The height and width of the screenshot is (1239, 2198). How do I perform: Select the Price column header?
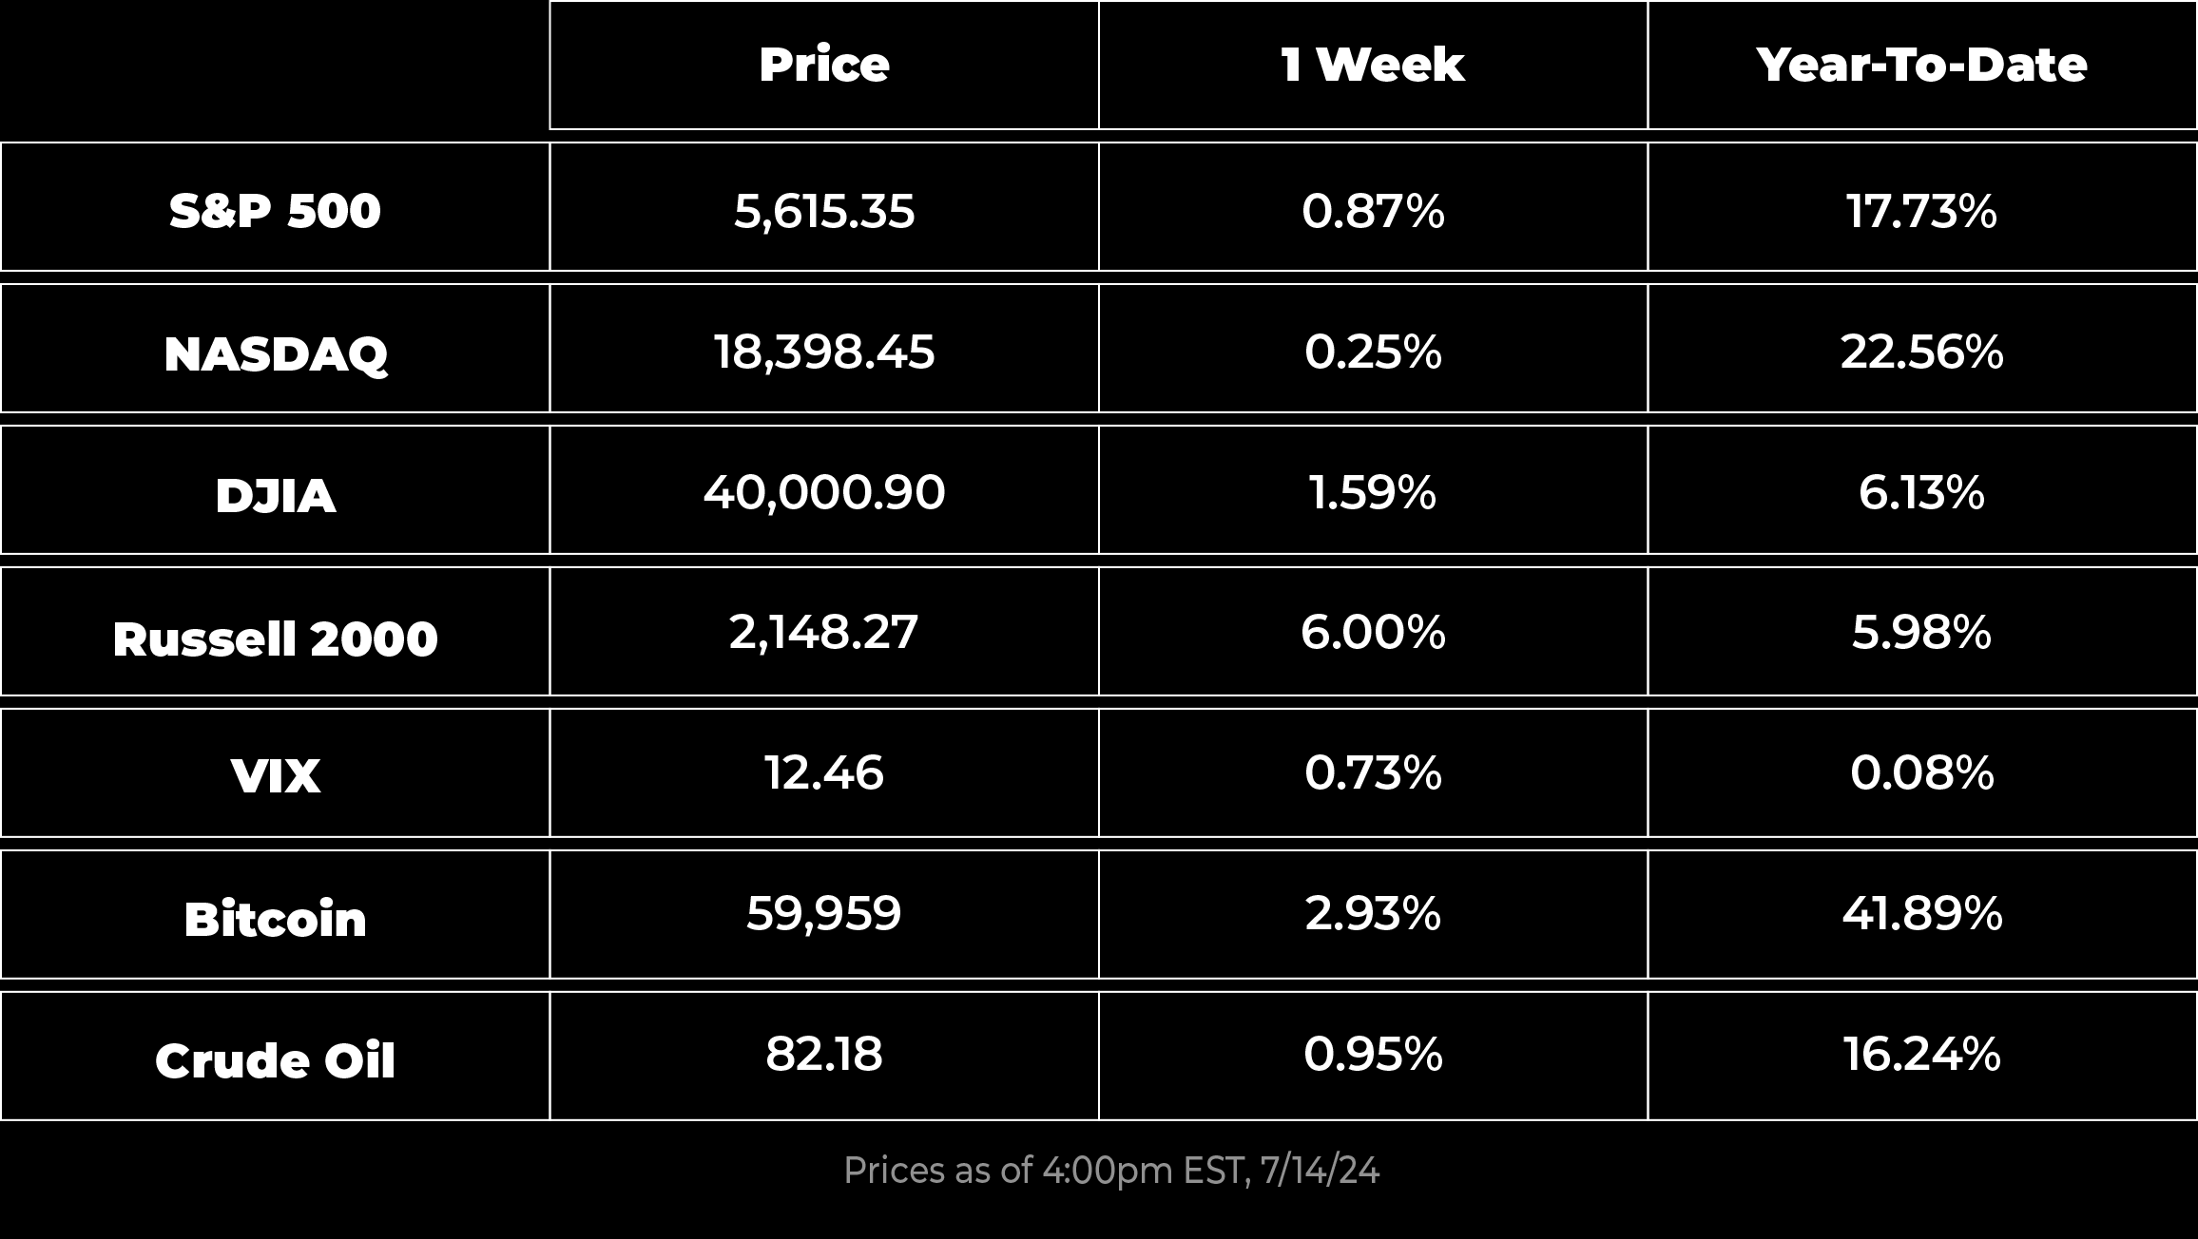tap(824, 65)
